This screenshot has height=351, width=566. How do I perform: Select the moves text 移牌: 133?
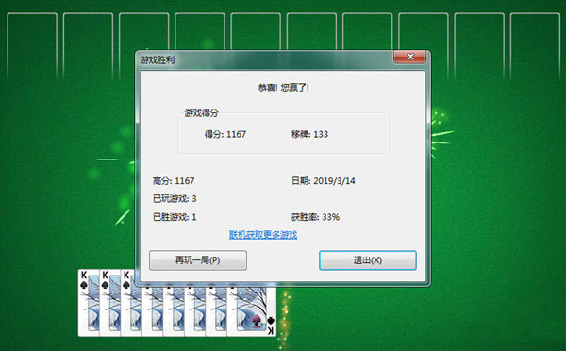tap(309, 134)
